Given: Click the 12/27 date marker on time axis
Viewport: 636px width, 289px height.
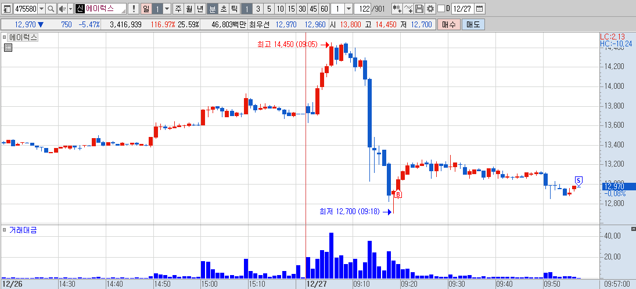Looking at the screenshot, I should (x=317, y=284).
